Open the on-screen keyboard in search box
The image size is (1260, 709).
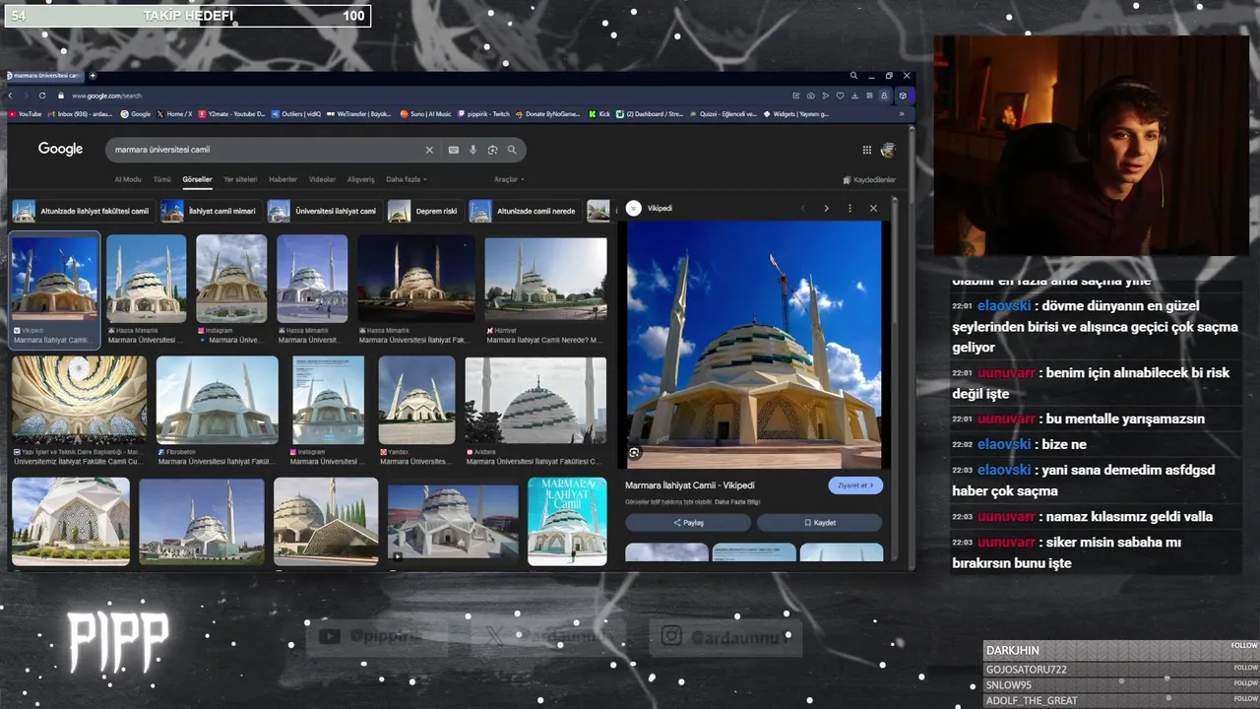(453, 150)
